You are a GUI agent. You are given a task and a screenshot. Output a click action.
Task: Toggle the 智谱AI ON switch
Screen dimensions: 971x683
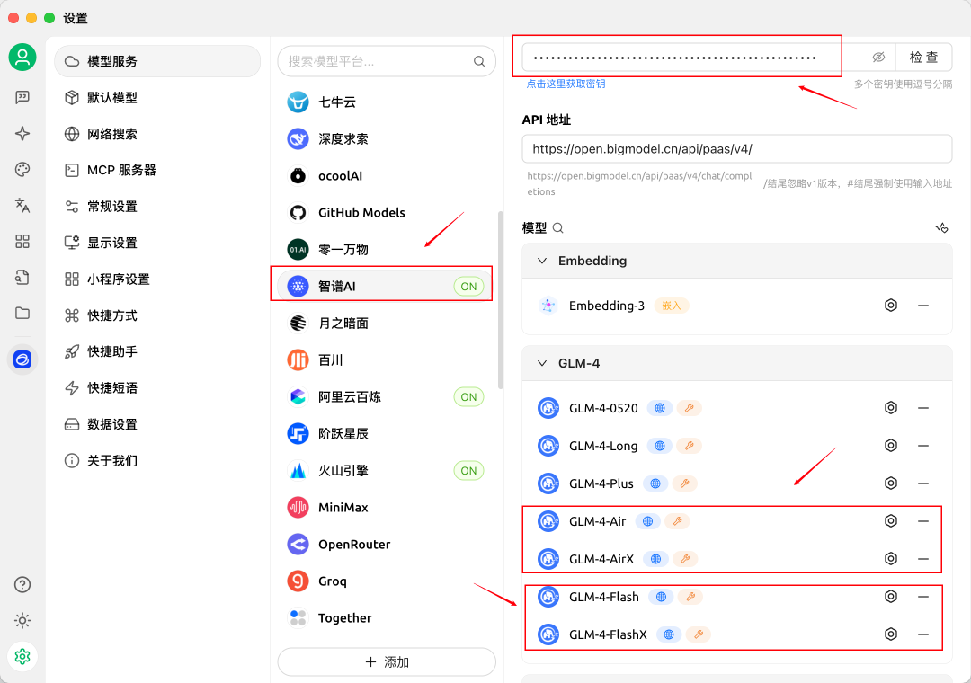coord(468,286)
